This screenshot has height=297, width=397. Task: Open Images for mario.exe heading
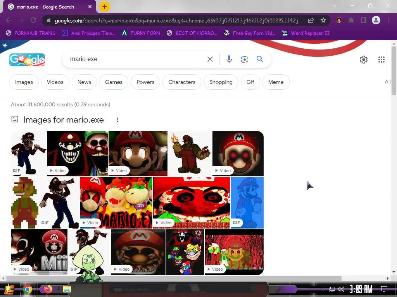pos(64,120)
